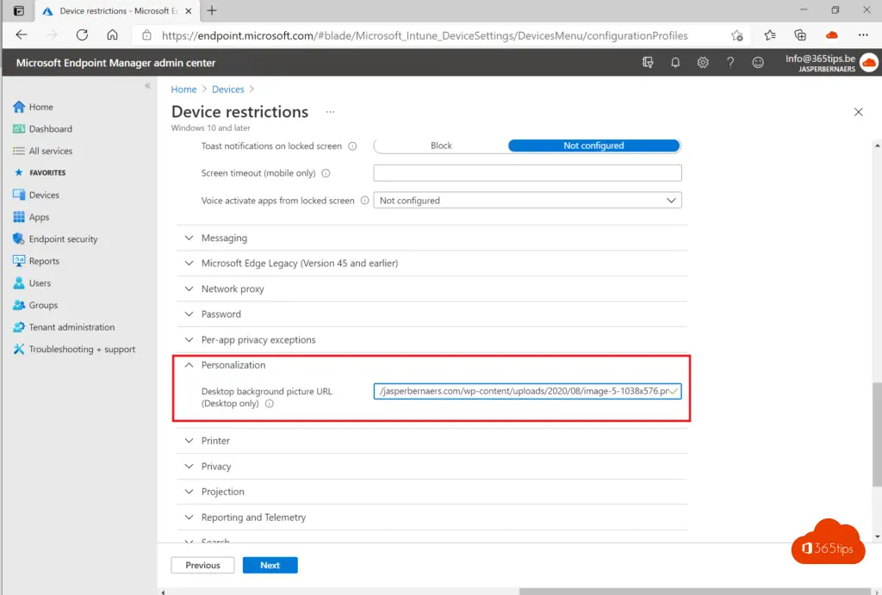Open Endpoint security shield icon
This screenshot has height=595, width=882.
[x=19, y=239]
